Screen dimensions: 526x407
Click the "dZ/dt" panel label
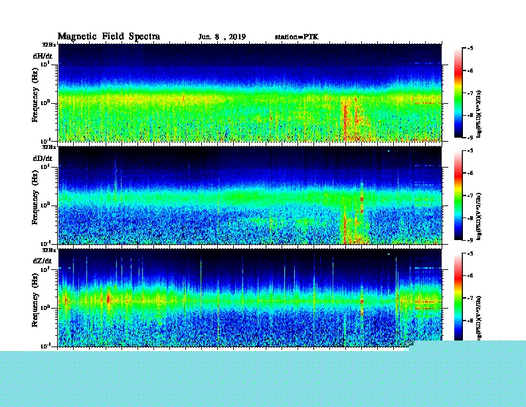coord(43,261)
